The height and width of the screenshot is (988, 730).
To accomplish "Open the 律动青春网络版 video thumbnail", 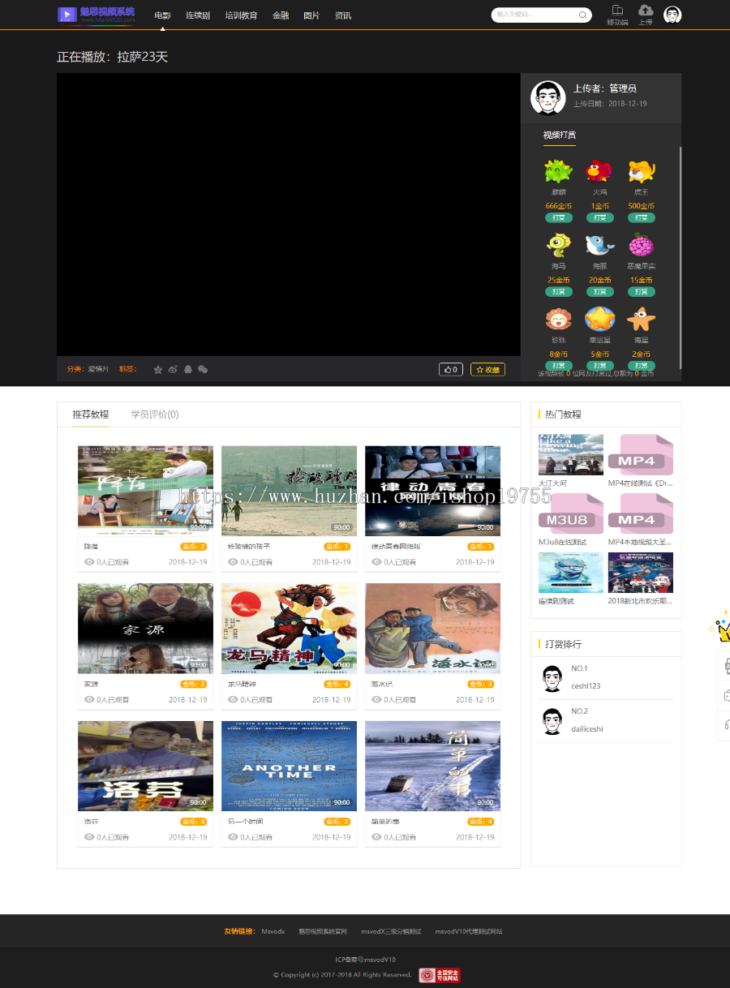I will click(x=432, y=490).
